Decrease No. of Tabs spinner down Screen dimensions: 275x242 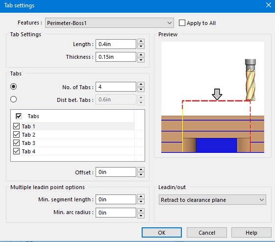(141, 89)
